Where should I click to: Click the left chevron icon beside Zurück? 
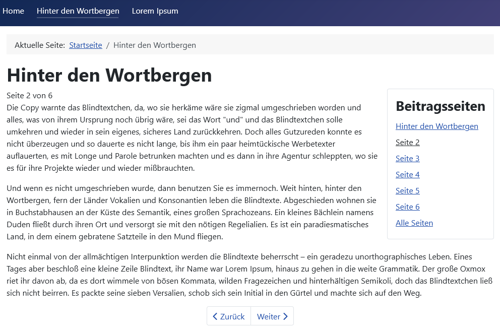point(215,316)
